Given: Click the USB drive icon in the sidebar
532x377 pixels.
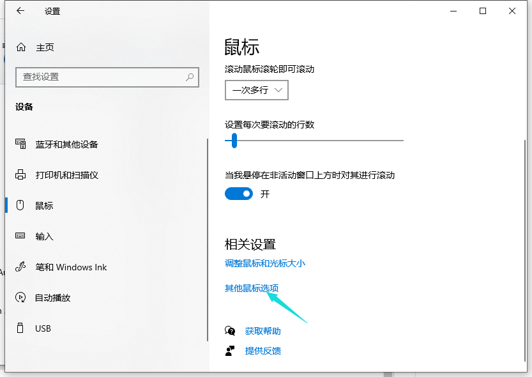Looking at the screenshot, I should [x=20, y=328].
